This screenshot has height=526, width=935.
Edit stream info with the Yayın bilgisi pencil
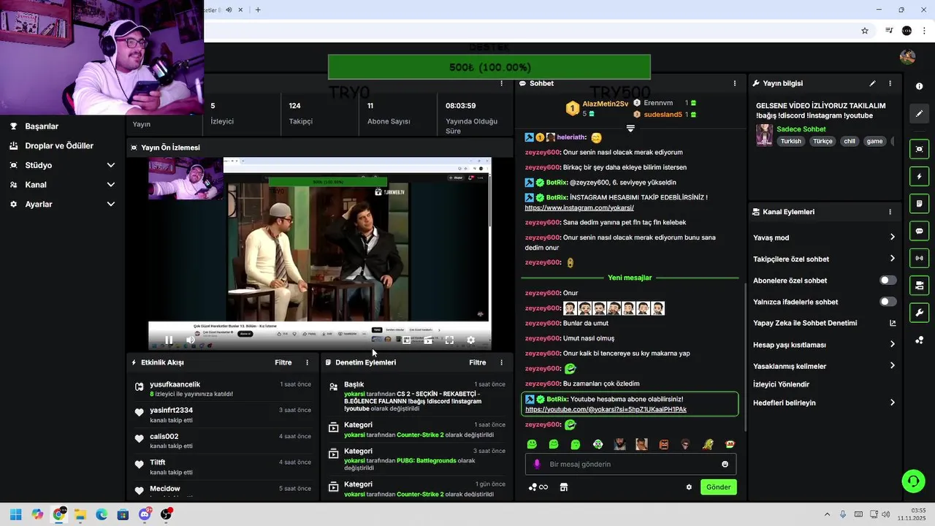(872, 83)
